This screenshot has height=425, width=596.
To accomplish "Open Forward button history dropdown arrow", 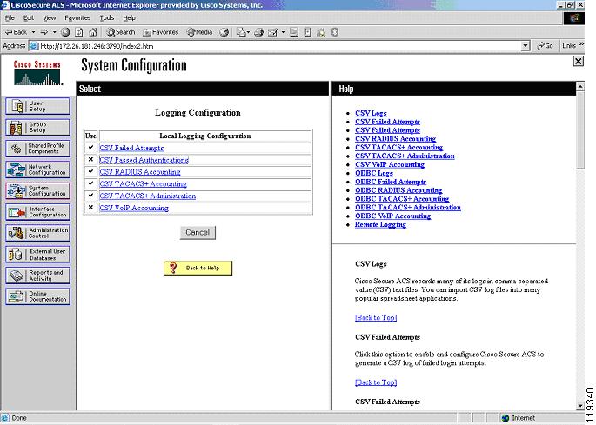I will 54,32.
